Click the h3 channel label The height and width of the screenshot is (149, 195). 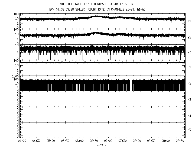[x=189, y=100]
